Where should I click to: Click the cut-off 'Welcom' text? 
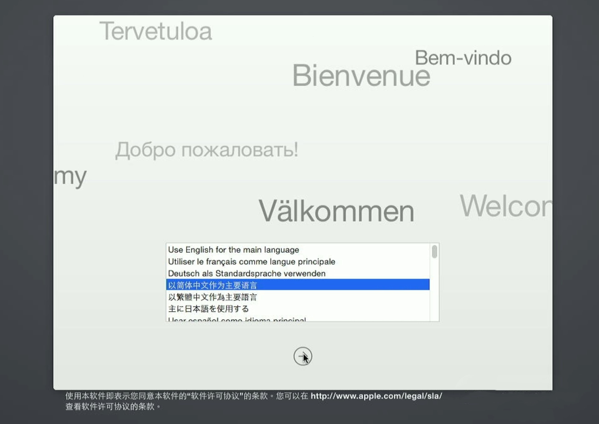pos(505,206)
